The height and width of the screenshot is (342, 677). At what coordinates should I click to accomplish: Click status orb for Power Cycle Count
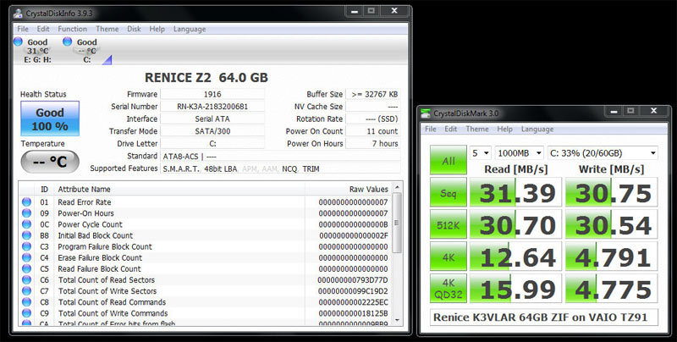(x=27, y=224)
